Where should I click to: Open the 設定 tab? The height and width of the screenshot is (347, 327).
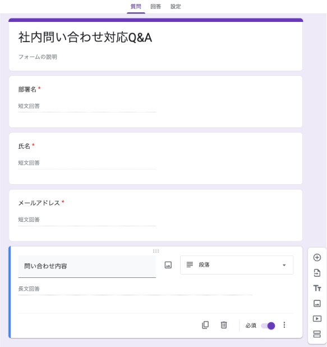pyautogui.click(x=176, y=7)
